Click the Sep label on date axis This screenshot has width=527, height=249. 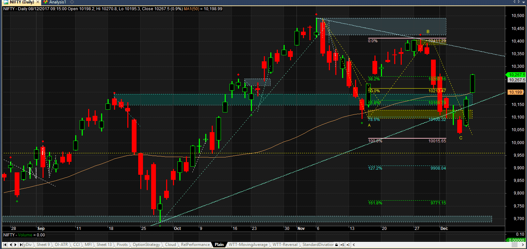tap(41, 229)
